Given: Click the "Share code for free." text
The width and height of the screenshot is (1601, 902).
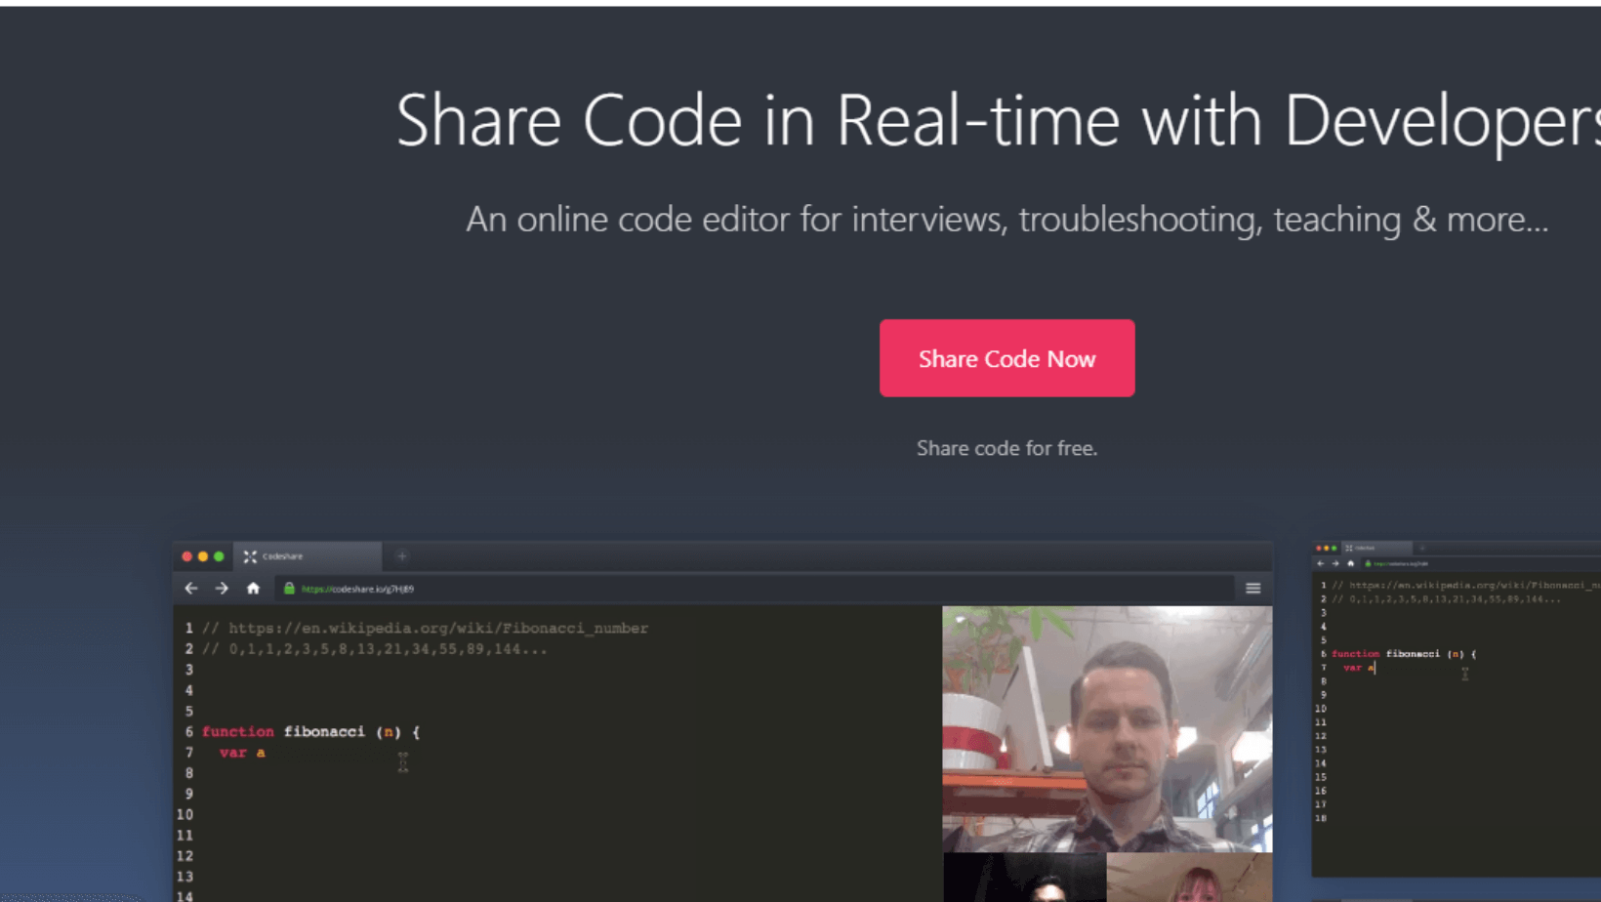Looking at the screenshot, I should 1006,448.
